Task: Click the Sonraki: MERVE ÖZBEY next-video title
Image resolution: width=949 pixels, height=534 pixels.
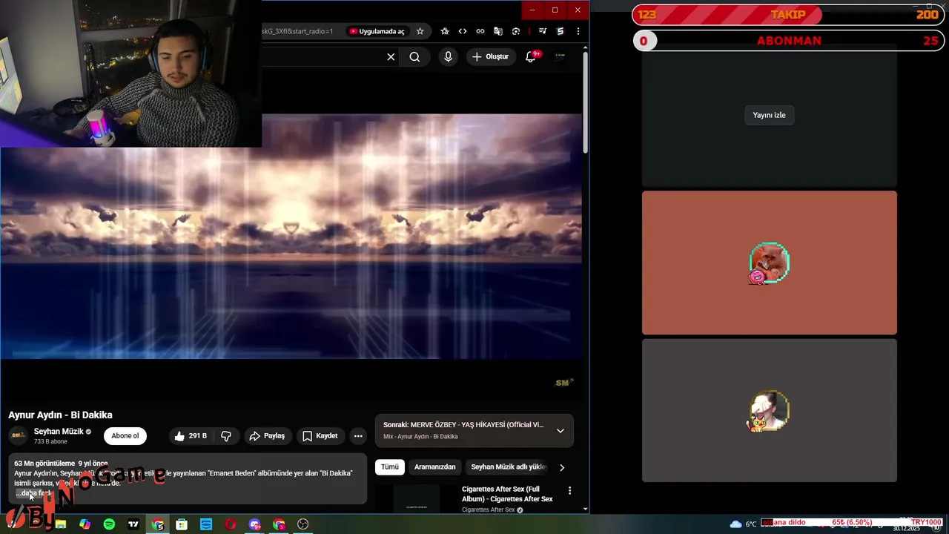Action: 463,425
